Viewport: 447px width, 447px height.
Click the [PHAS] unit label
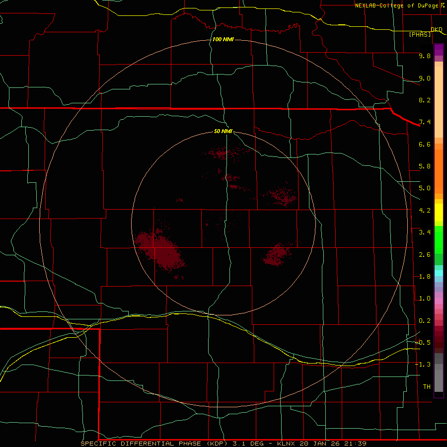click(420, 34)
